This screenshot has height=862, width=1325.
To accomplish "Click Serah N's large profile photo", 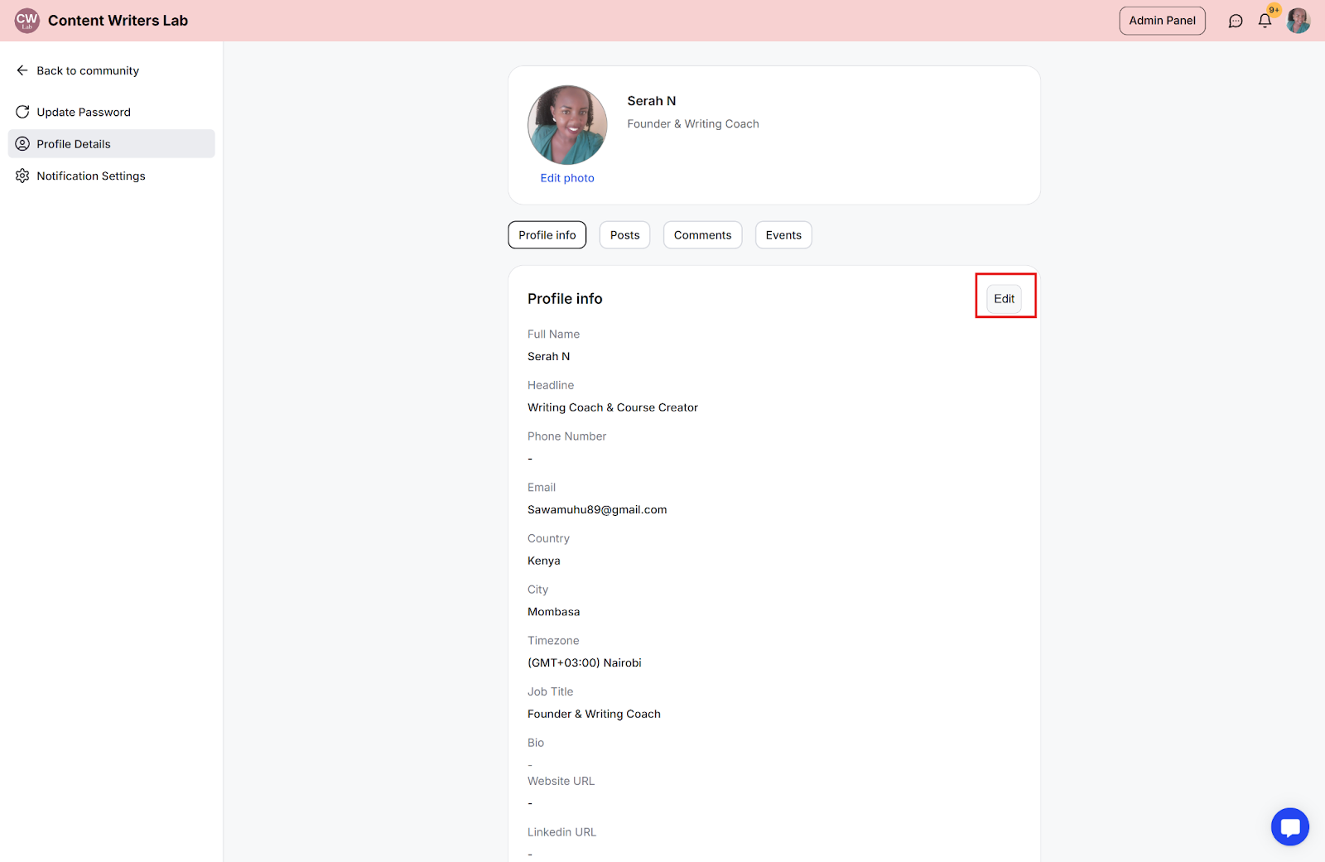I will [567, 125].
